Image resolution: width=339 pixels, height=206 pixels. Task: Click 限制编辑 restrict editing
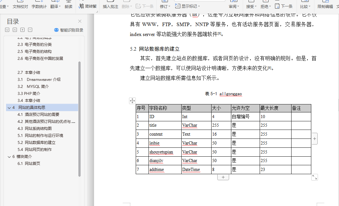(325, 6)
